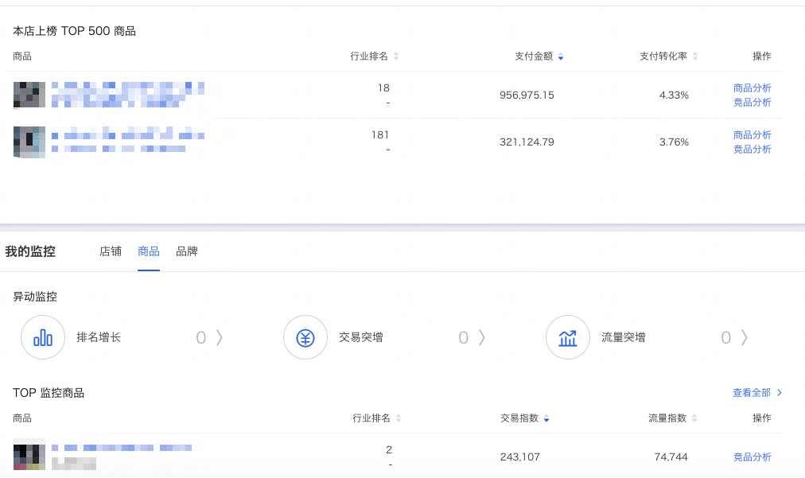The height and width of the screenshot is (478, 805).
Task: Open 商品分析 for the rank 18 product
Action: point(752,88)
